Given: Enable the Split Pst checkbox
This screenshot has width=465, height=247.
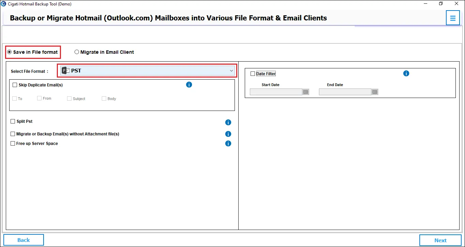Looking at the screenshot, I should point(13,121).
